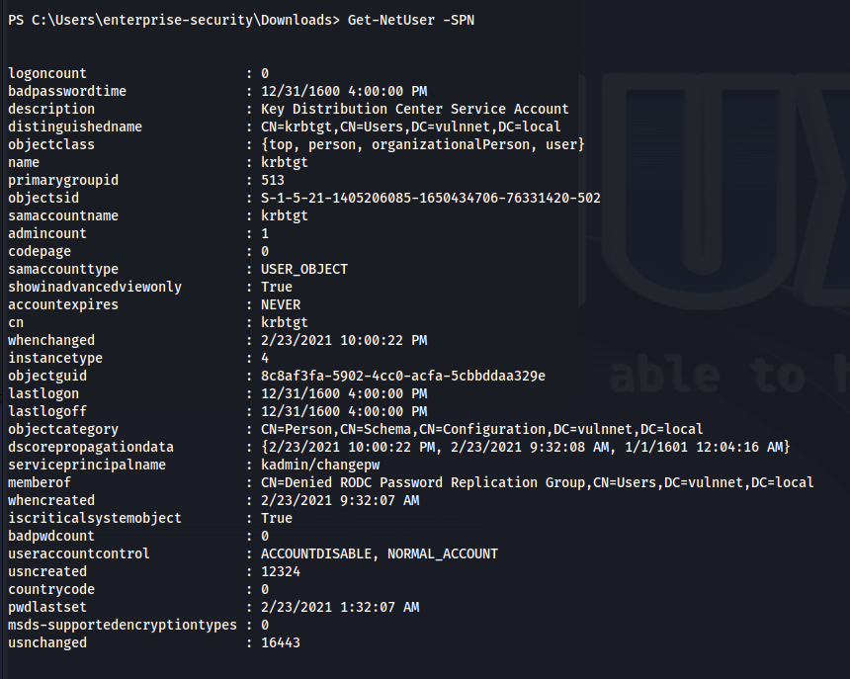Click the usncreated value 12324
The image size is (850, 679).
coord(281,571)
